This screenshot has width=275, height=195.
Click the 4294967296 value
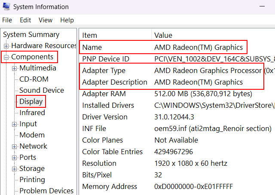(174, 152)
